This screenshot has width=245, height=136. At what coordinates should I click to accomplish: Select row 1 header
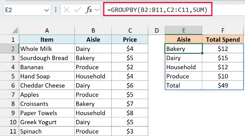tap(9, 40)
